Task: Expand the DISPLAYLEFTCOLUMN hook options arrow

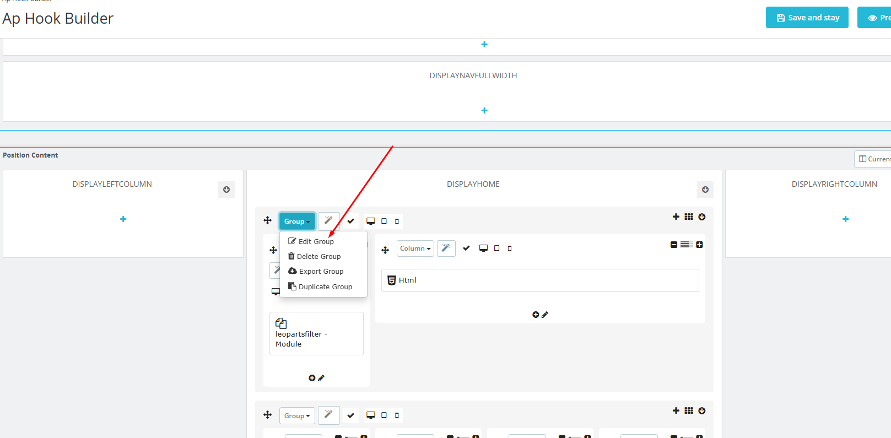Action: 226,190
